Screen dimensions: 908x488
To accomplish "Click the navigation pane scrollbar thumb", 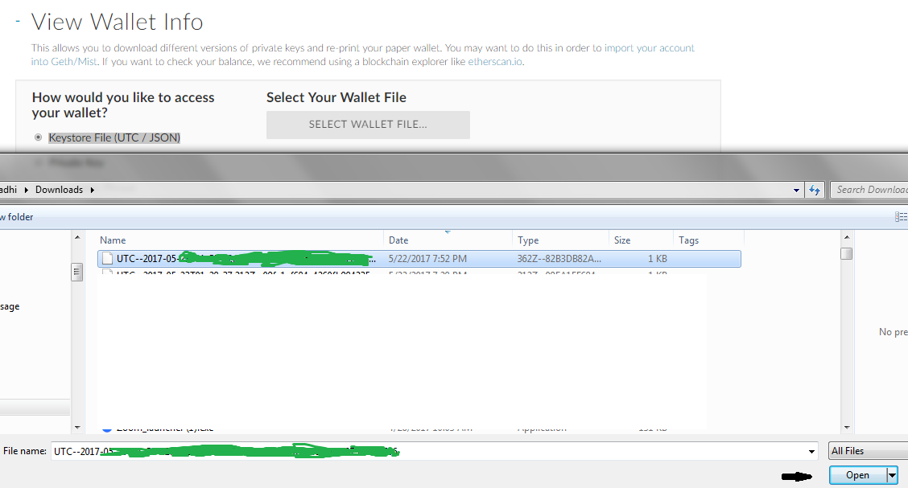I will [x=77, y=272].
